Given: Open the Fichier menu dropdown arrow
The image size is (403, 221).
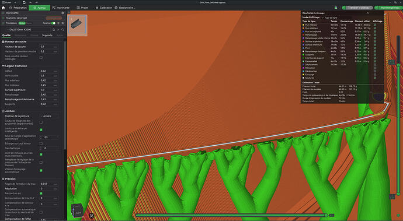Looking at the screenshot, I should (x=15, y=2).
